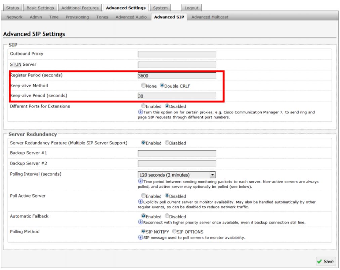Open the Basic Settings tab

(x=41, y=8)
